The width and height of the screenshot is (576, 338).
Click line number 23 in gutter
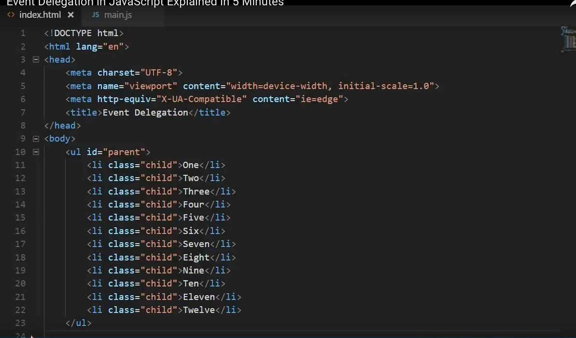point(20,323)
